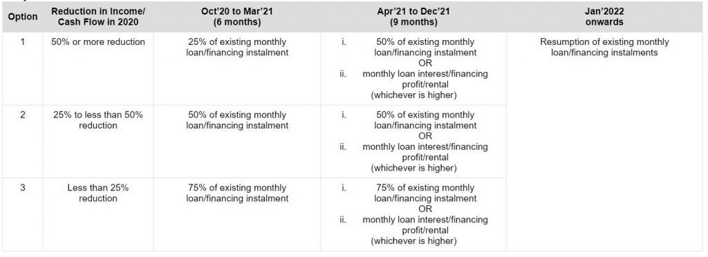Click the Option column header

pyautogui.click(x=23, y=17)
